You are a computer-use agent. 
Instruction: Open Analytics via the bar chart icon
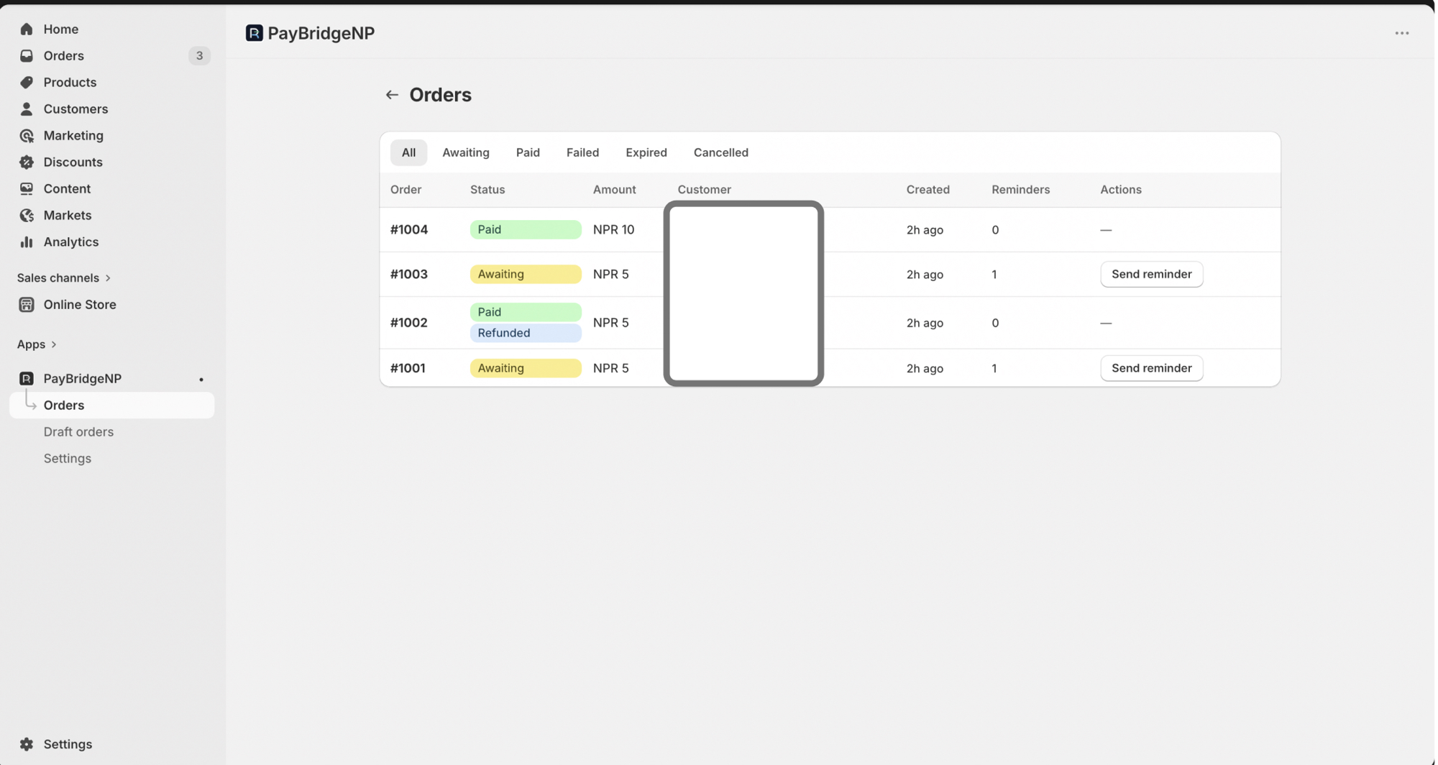click(x=27, y=242)
